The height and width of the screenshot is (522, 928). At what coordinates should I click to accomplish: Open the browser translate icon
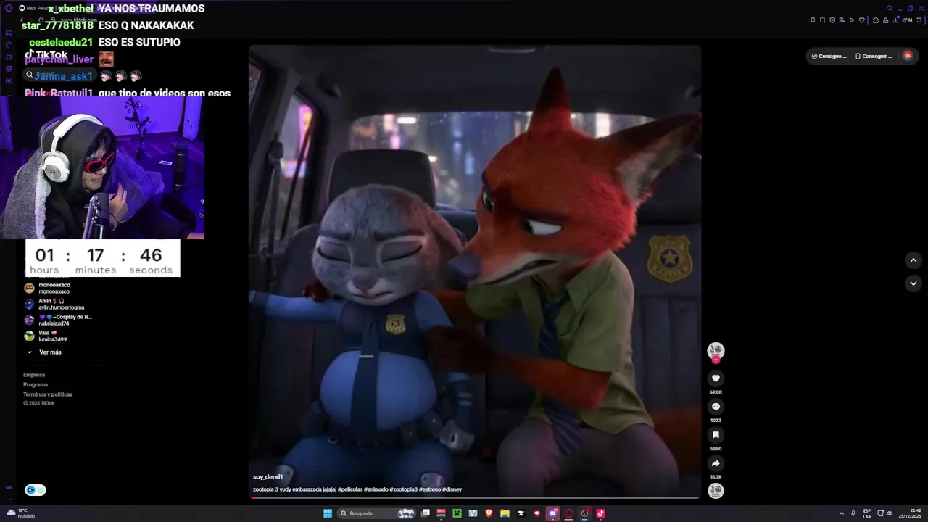pos(842,20)
